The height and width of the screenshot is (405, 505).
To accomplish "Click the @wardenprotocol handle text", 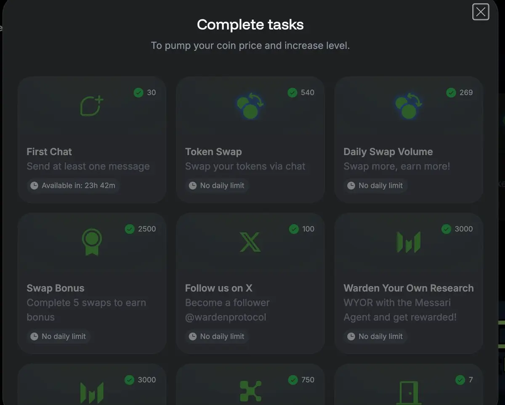I will (x=226, y=317).
